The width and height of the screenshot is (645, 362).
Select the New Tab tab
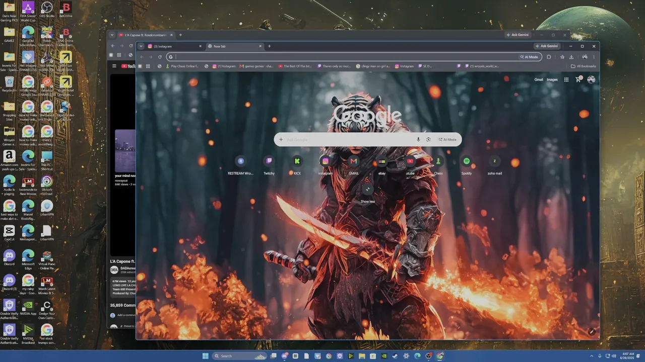pos(235,46)
